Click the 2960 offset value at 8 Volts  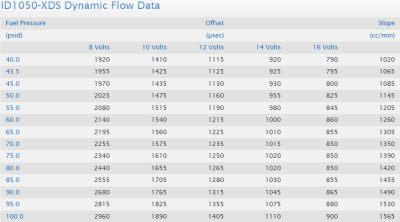click(x=101, y=216)
